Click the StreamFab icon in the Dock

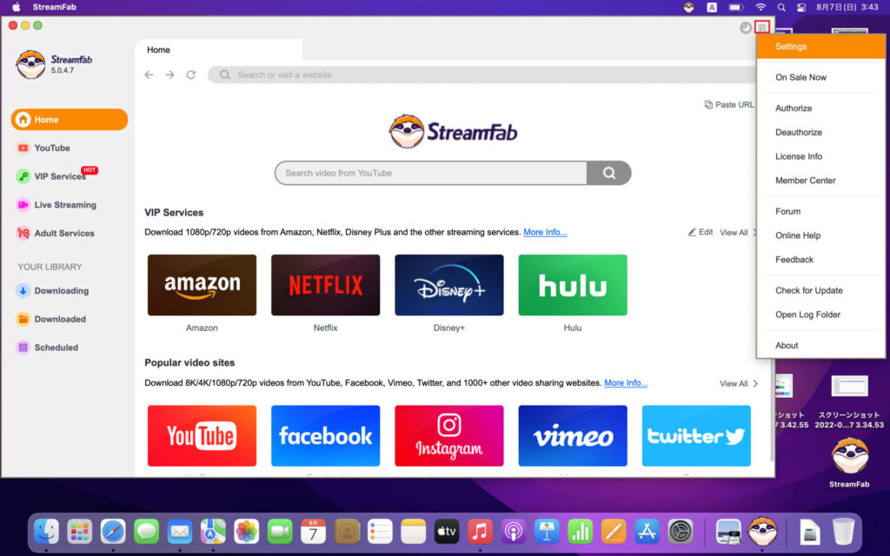click(761, 532)
